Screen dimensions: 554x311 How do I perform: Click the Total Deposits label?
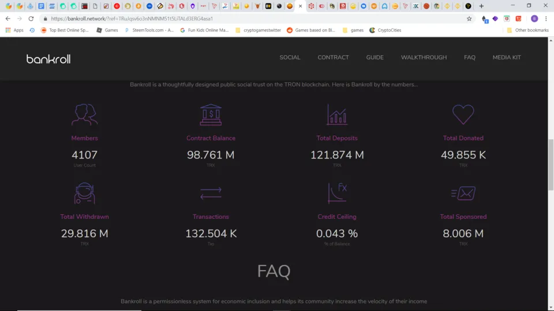click(x=337, y=138)
